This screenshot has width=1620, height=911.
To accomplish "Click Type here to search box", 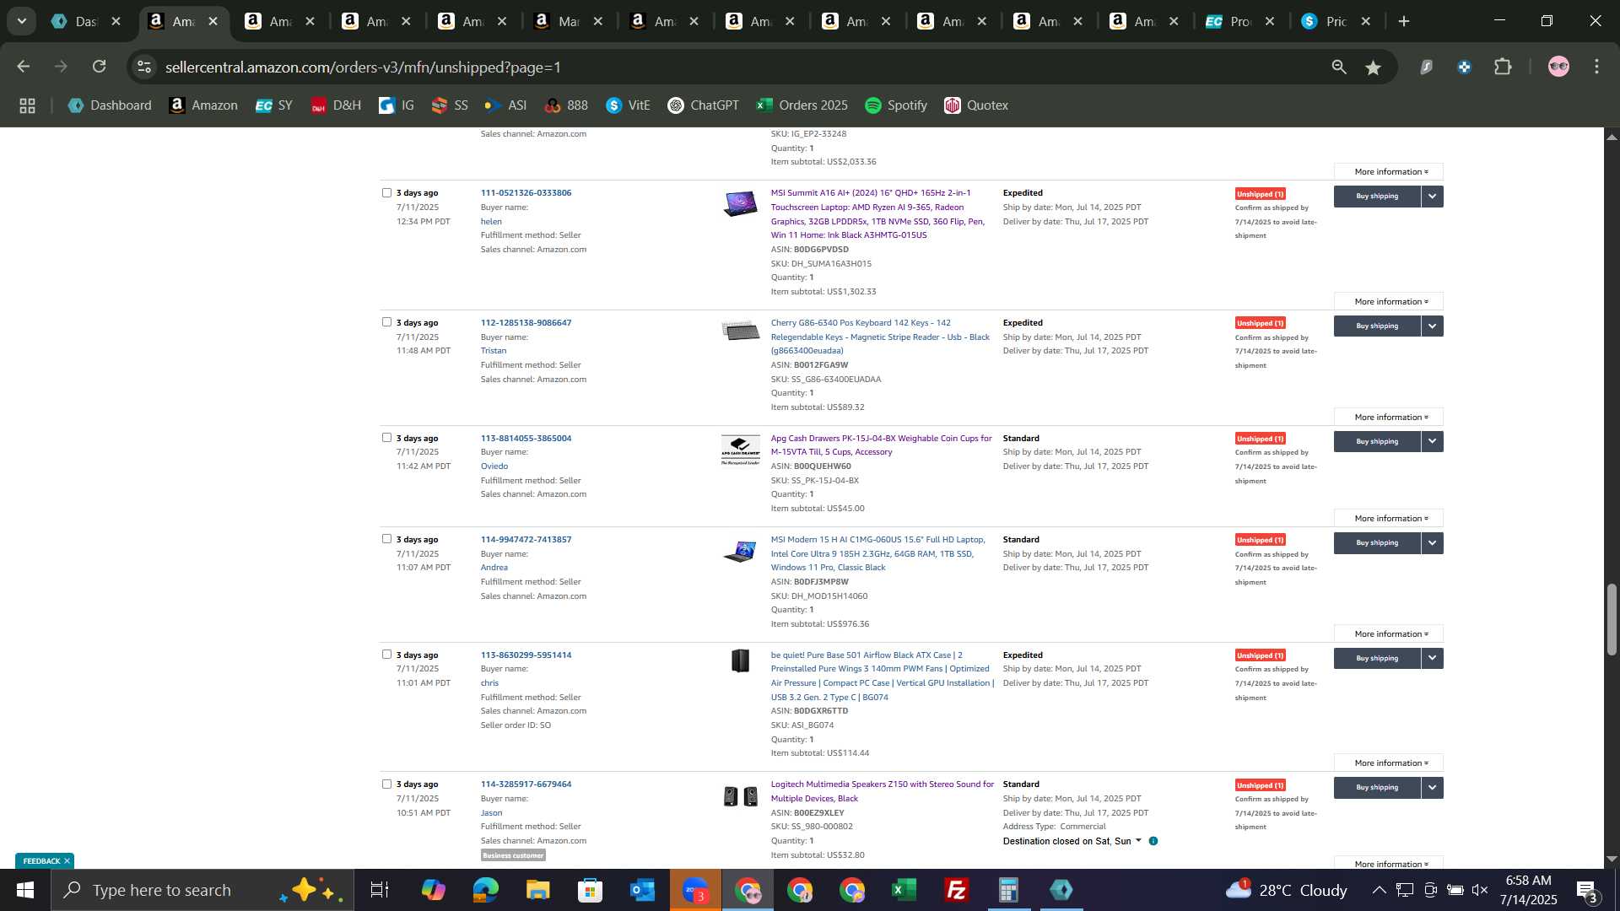I will click(202, 890).
